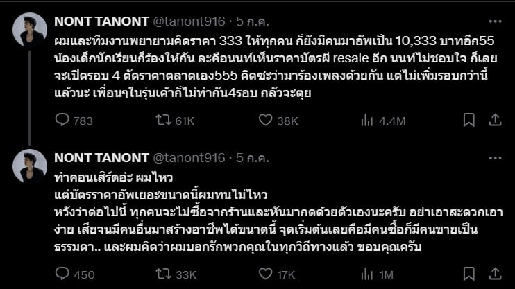Screen dimensions: 515x289
Task: Open the second tweet's profile avatar
Action: (x=30, y=166)
